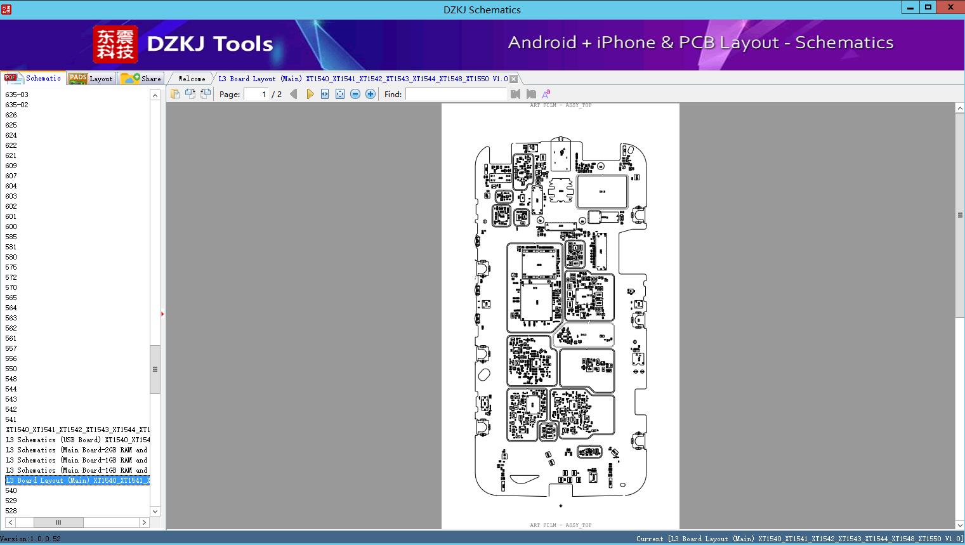Select the 585 tree item

click(11, 237)
